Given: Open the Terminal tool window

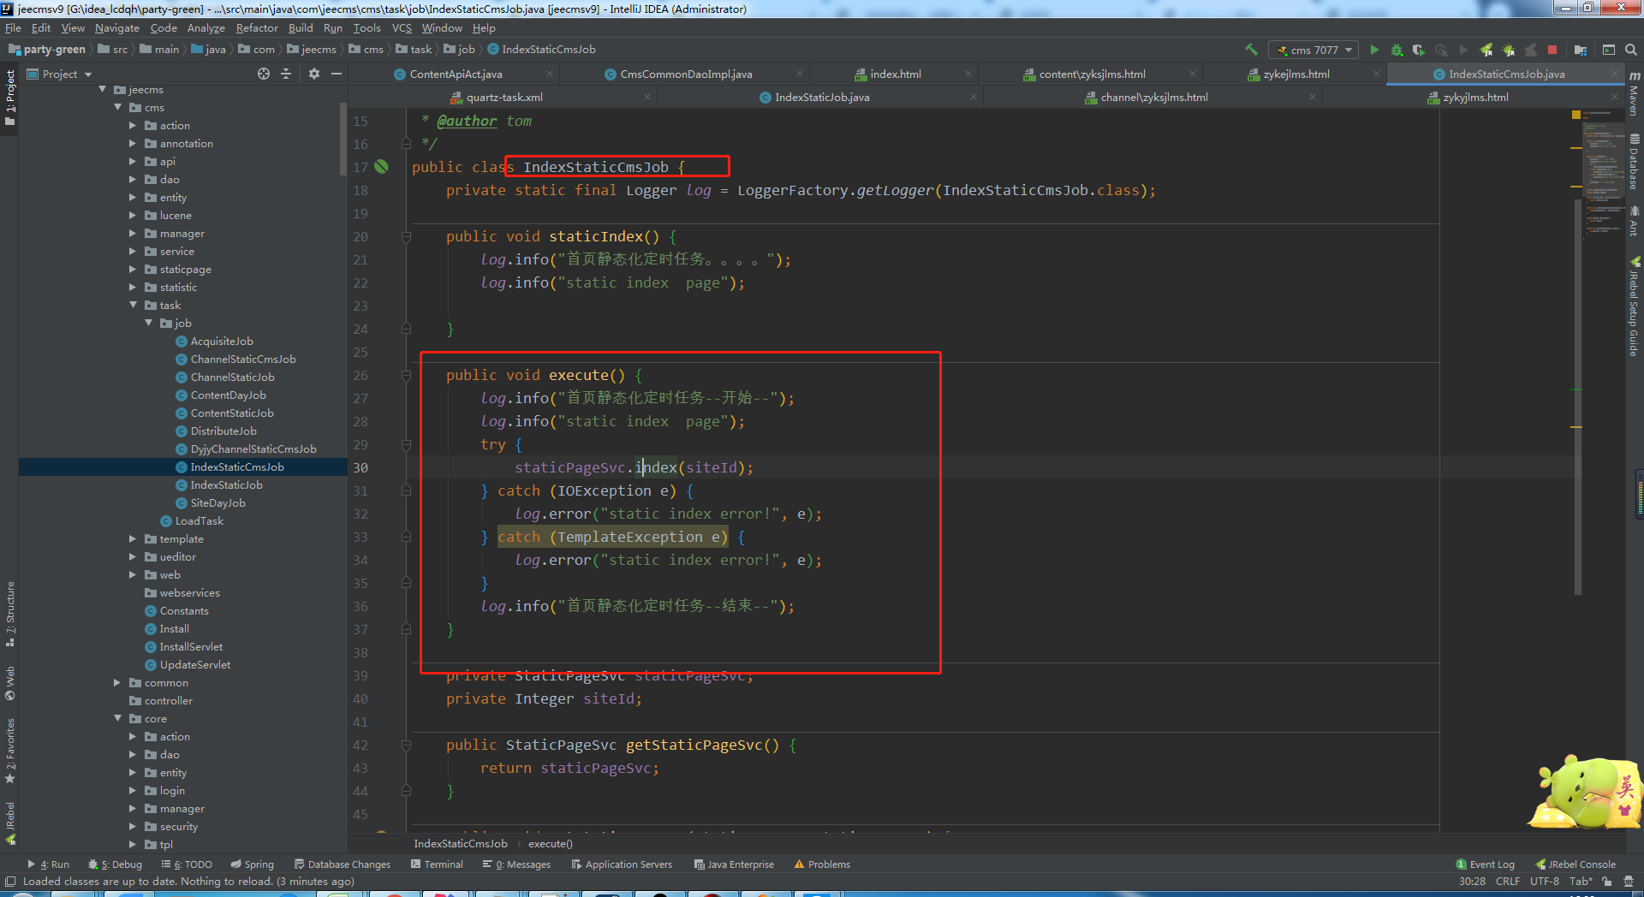Looking at the screenshot, I should click(437, 864).
